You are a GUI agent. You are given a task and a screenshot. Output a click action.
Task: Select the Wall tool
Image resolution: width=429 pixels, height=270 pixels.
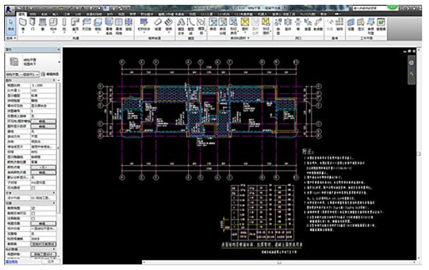tap(23, 25)
